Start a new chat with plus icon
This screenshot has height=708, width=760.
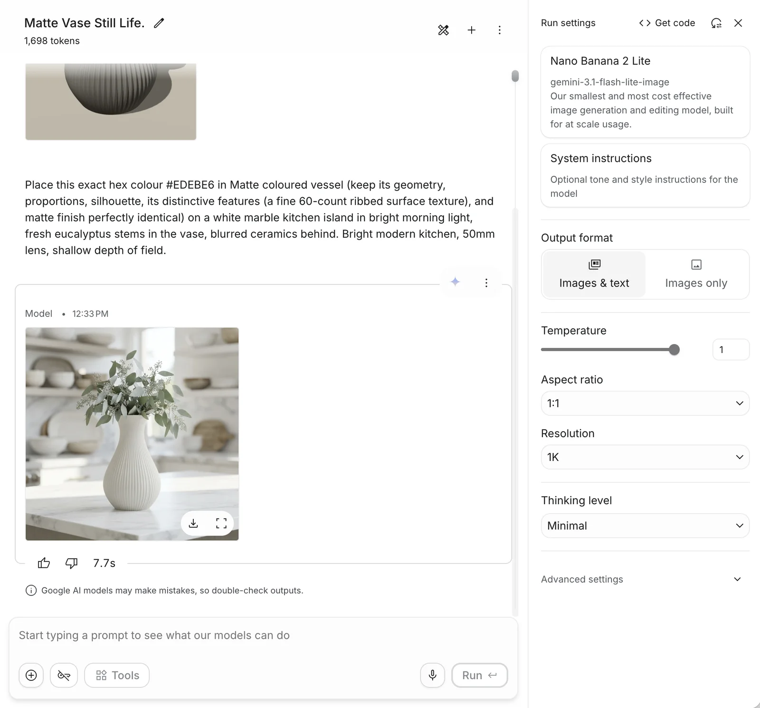tap(471, 30)
